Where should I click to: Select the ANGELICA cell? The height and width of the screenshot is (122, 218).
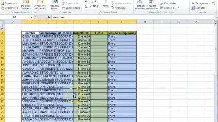pos(30,112)
